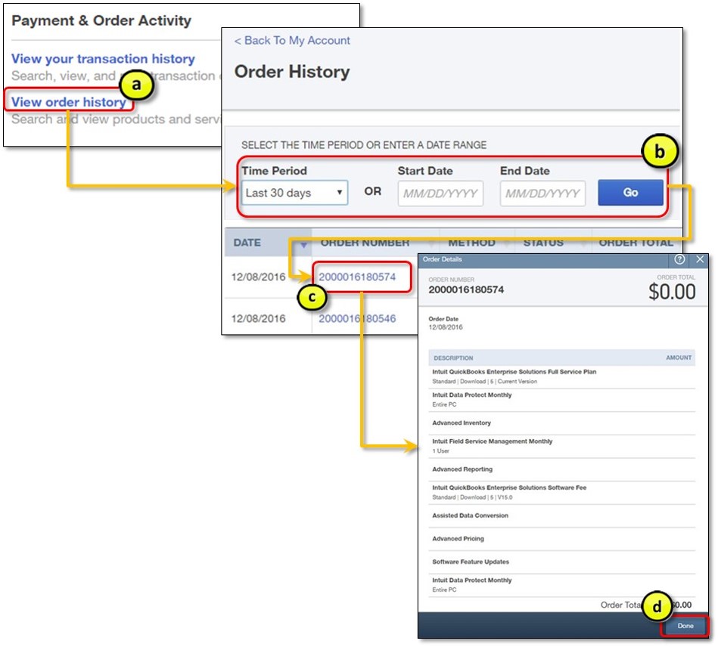Screen dimensions: 718x647
Task: Open order number 2000016180546 link
Action: click(x=357, y=318)
